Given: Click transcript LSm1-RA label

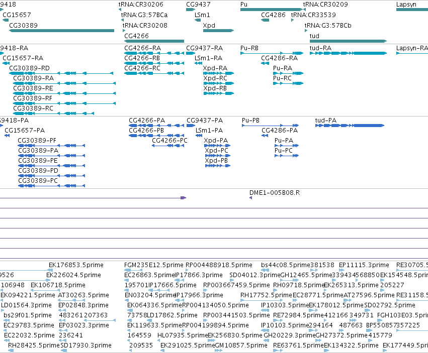Looking at the screenshot, I should pos(209,58).
